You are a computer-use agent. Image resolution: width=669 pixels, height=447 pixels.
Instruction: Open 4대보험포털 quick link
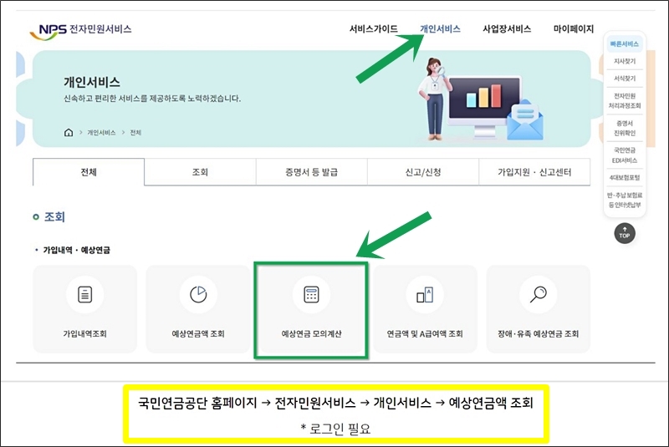624,178
